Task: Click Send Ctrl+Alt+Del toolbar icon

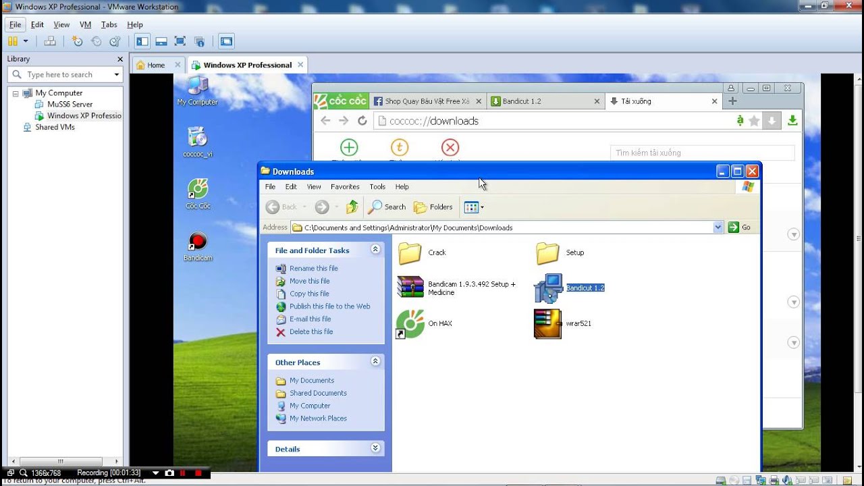Action: coord(50,41)
